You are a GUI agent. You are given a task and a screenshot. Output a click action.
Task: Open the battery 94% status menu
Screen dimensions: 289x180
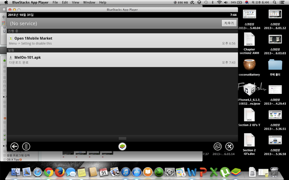[236, 2]
